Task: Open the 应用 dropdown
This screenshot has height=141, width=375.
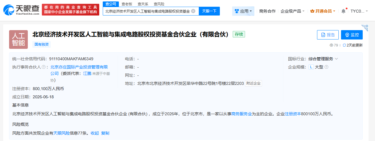Action: click(x=243, y=11)
